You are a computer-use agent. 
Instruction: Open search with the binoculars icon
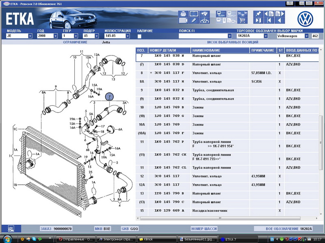pyautogui.click(x=204, y=14)
